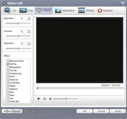
Task: Click the Apply button
Action: 118,111
